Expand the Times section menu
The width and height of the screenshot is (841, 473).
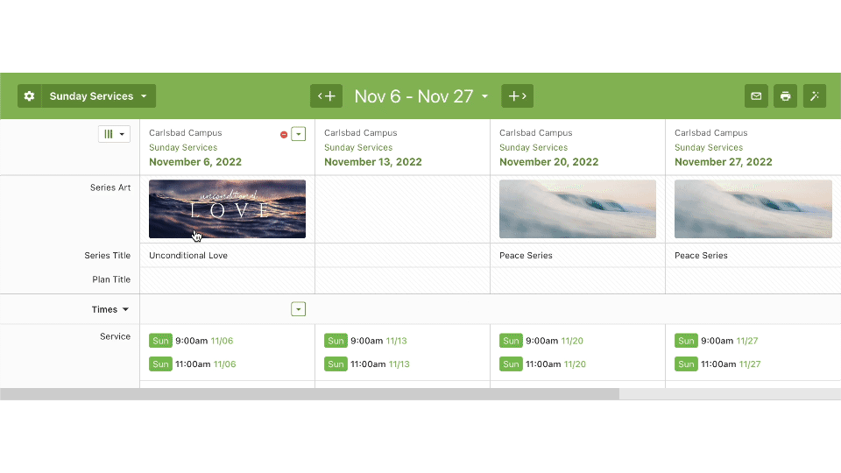coord(110,309)
